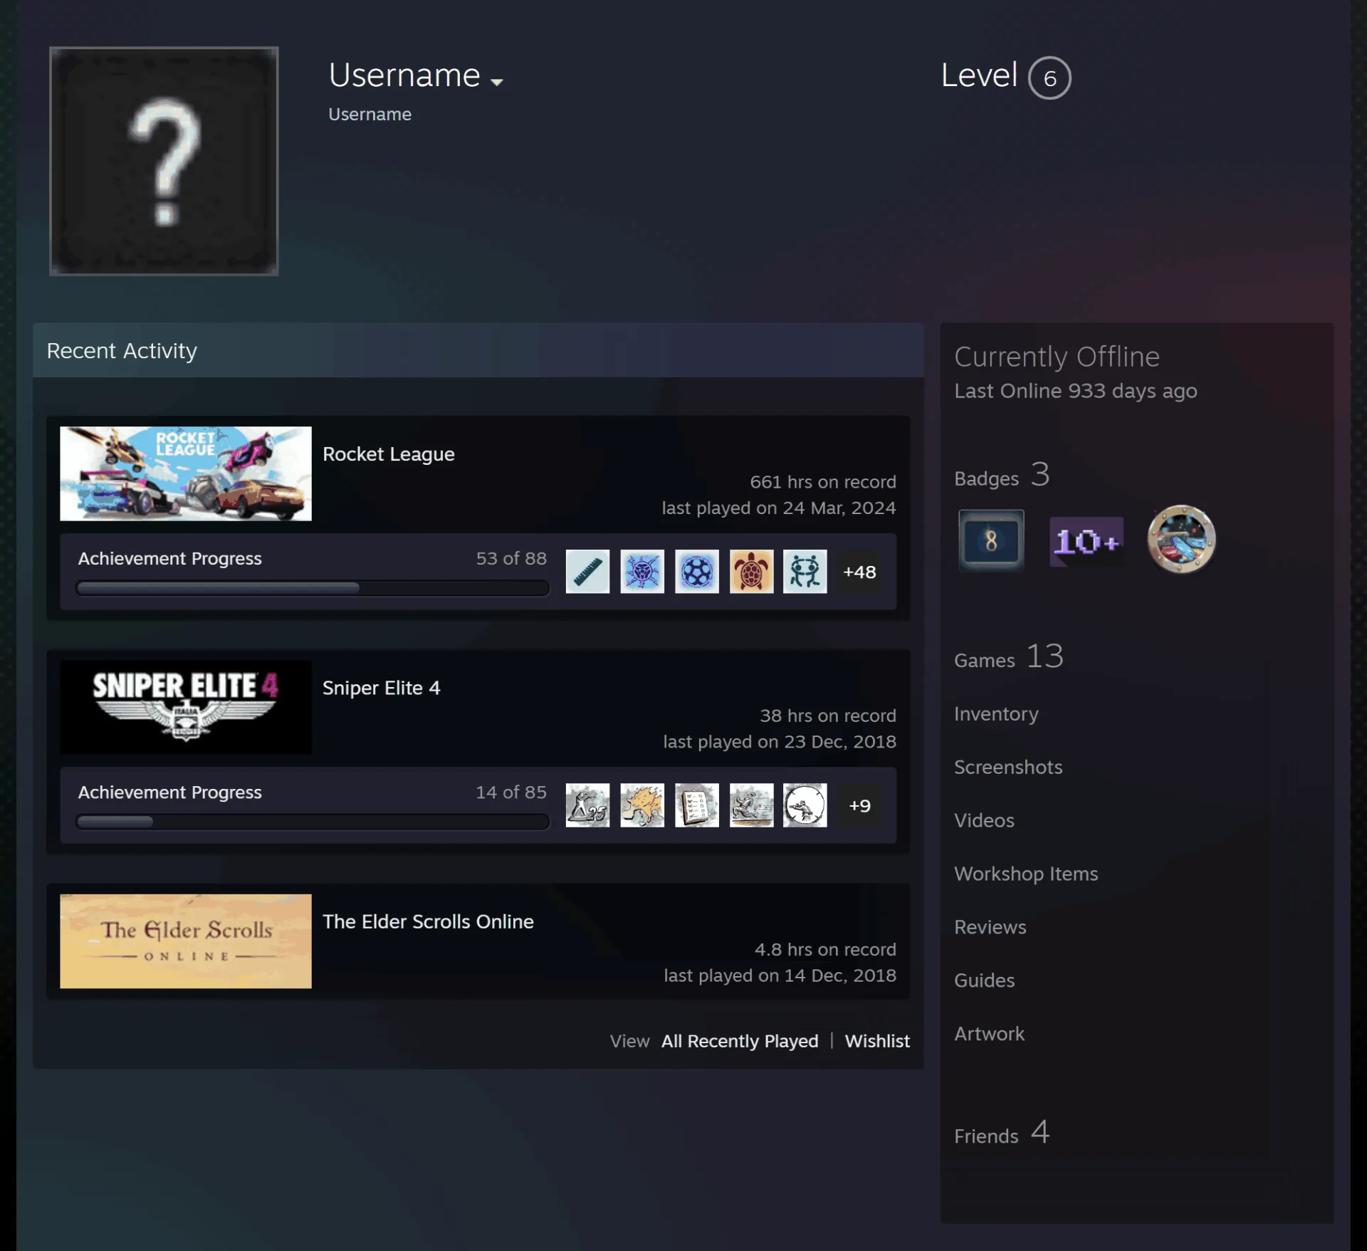The image size is (1367, 1251).
Task: Click the Rocket League game title link
Action: [x=389, y=454]
